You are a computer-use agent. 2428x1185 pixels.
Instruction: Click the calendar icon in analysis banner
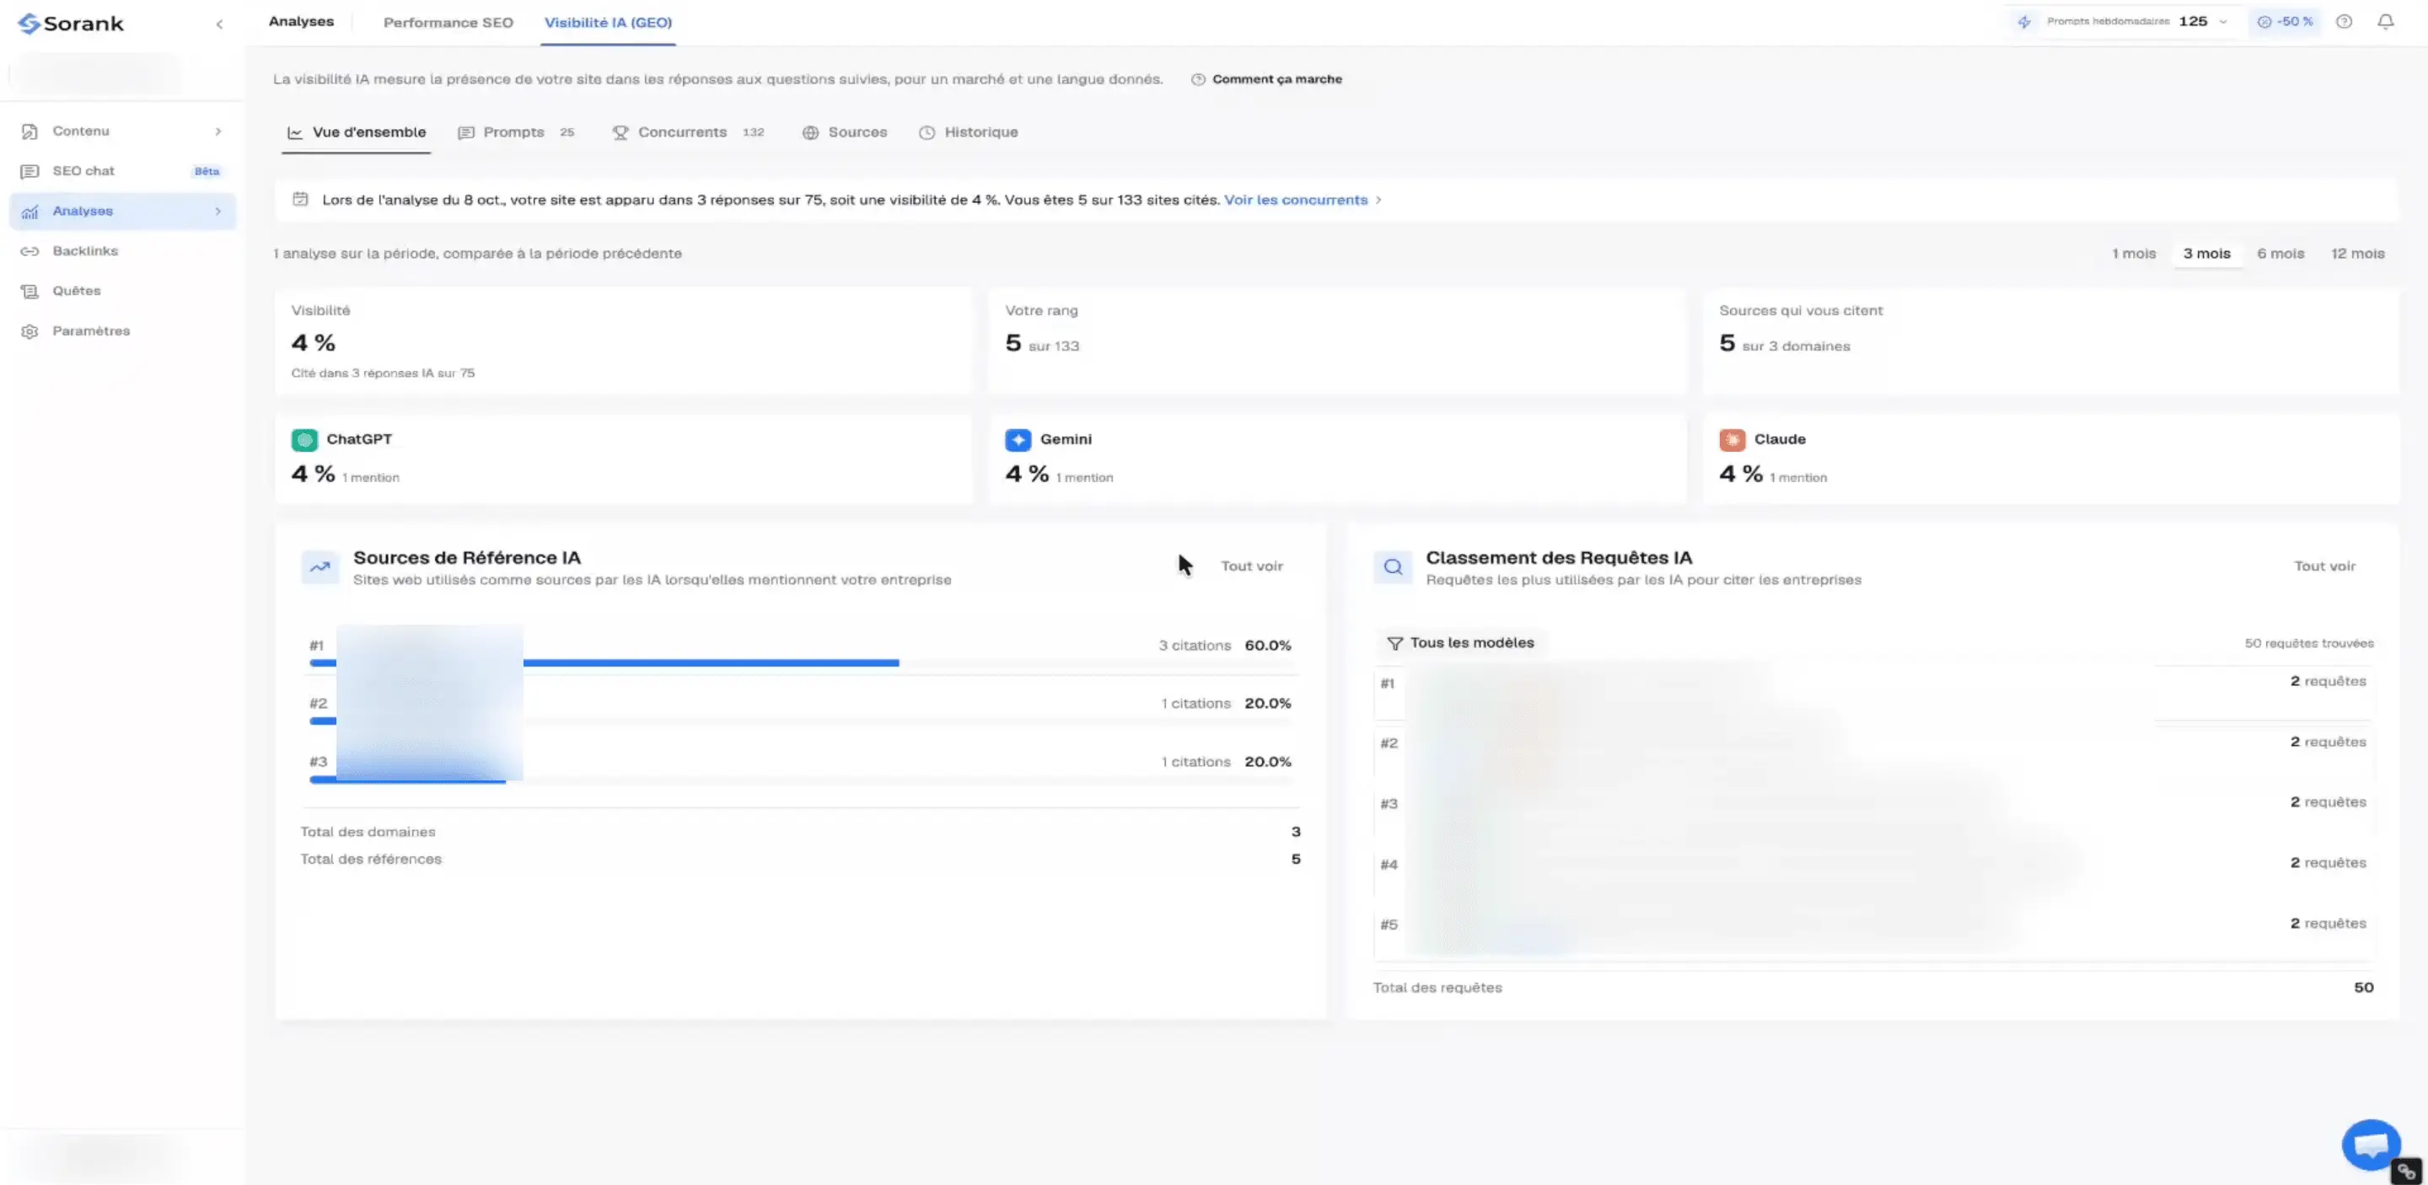300,200
